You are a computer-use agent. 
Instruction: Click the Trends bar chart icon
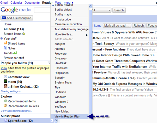click(x=15, y=53)
